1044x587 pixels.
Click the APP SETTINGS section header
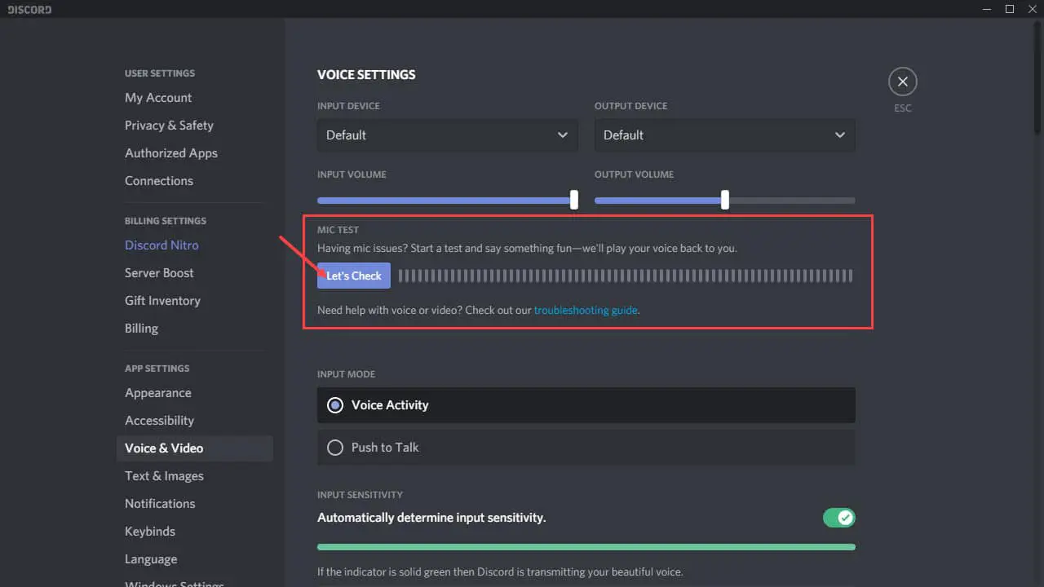coord(157,369)
